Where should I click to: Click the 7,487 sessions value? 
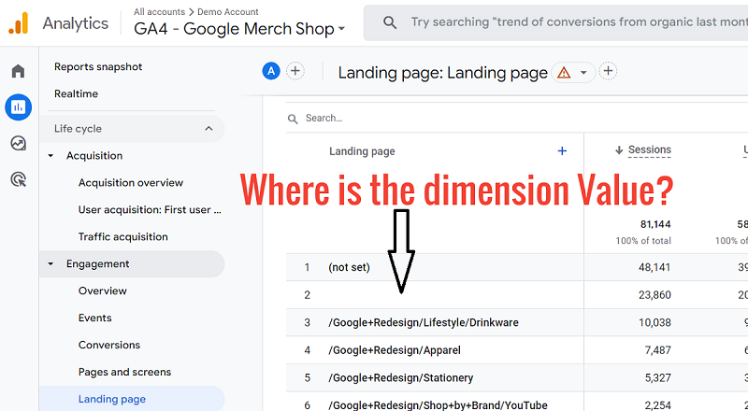click(658, 350)
